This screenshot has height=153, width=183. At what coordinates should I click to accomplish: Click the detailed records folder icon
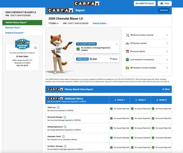pos(127,68)
